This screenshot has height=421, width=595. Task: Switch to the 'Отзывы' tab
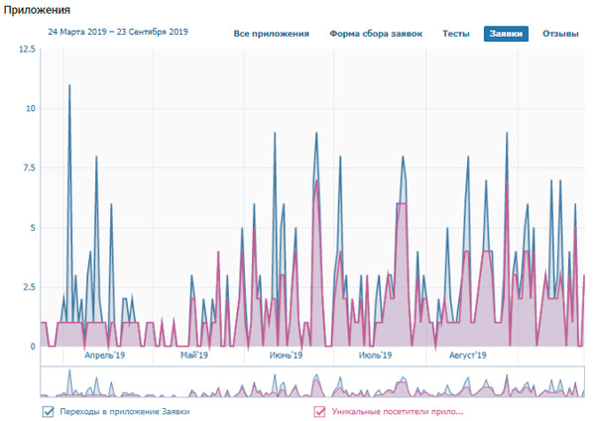[x=560, y=34]
